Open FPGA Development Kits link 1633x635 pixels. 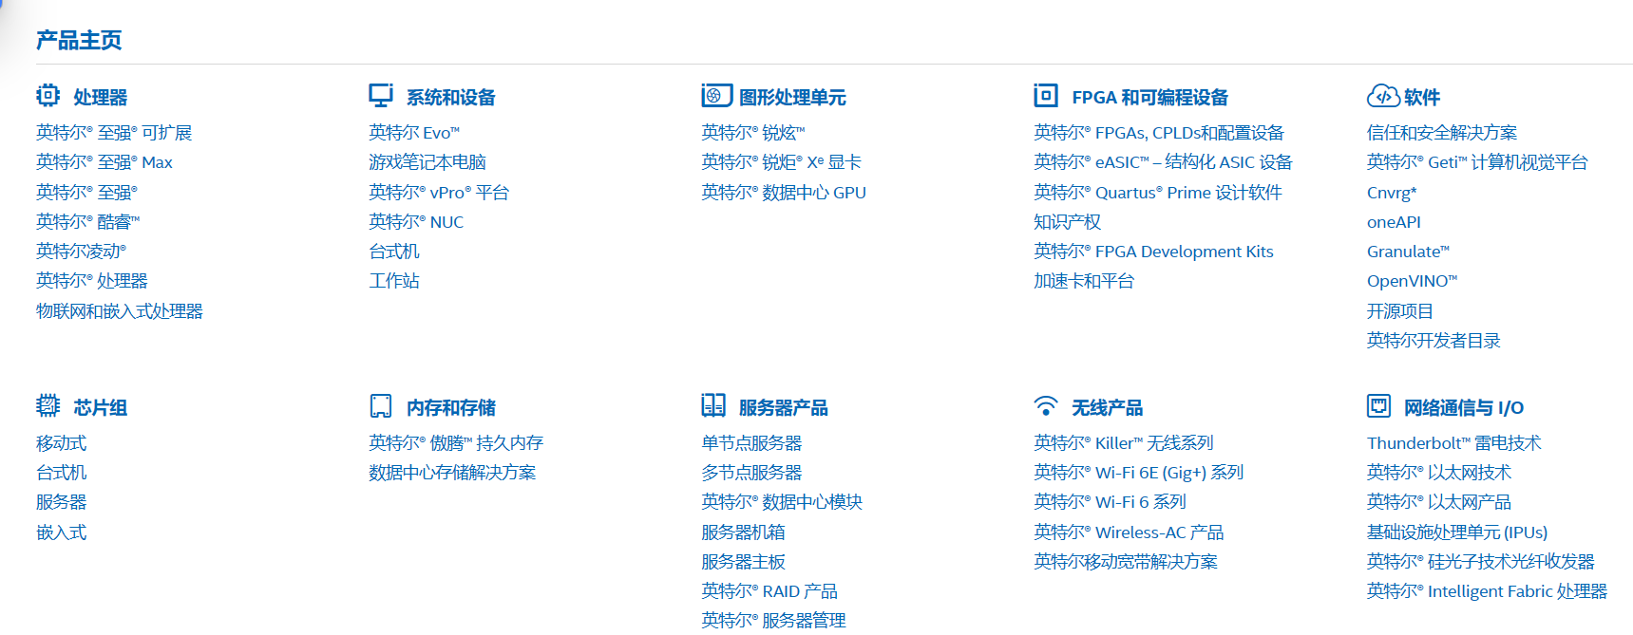(1153, 251)
